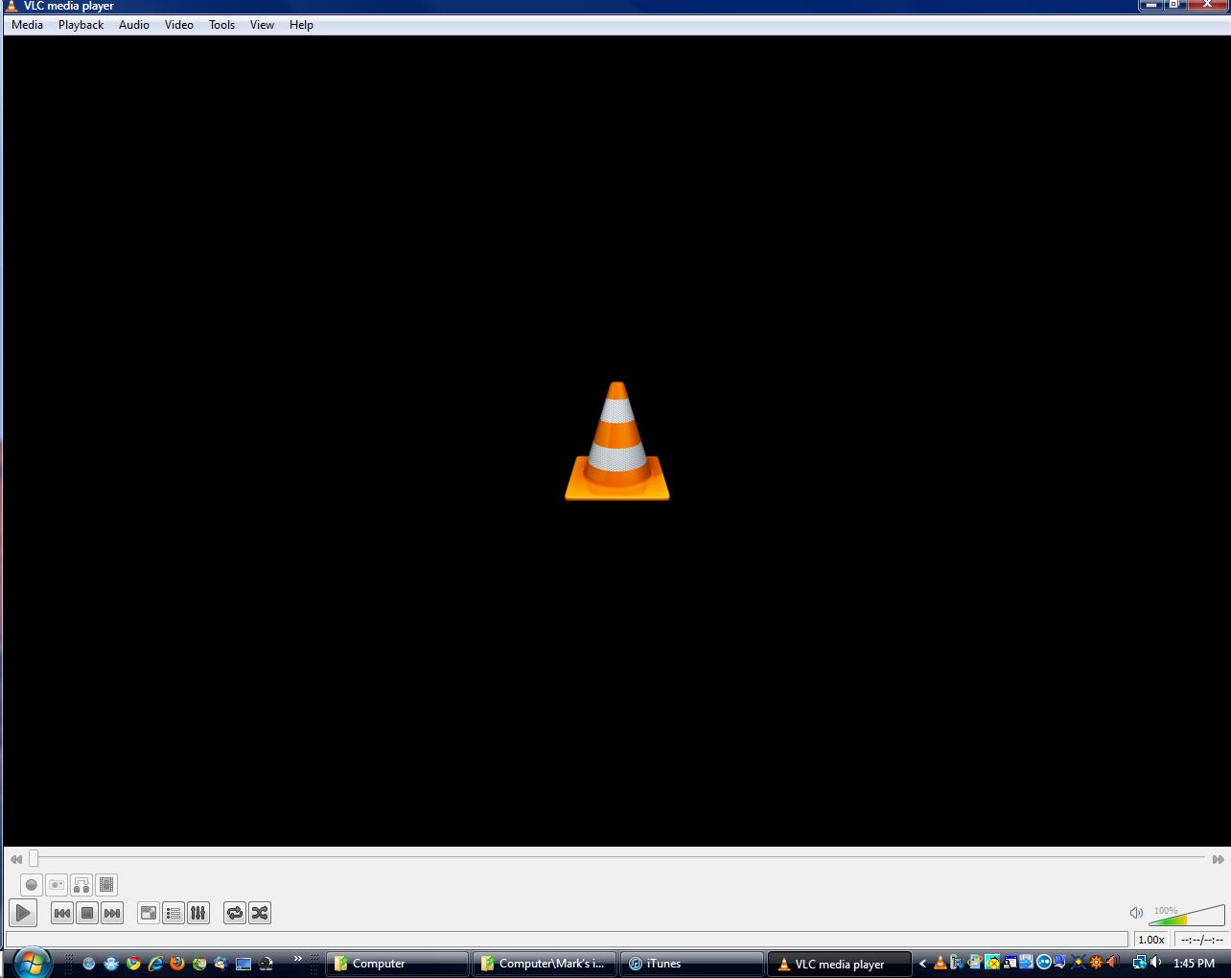This screenshot has height=978, width=1231.
Task: Click the VLC cone in the title bar
Action: 12,6
